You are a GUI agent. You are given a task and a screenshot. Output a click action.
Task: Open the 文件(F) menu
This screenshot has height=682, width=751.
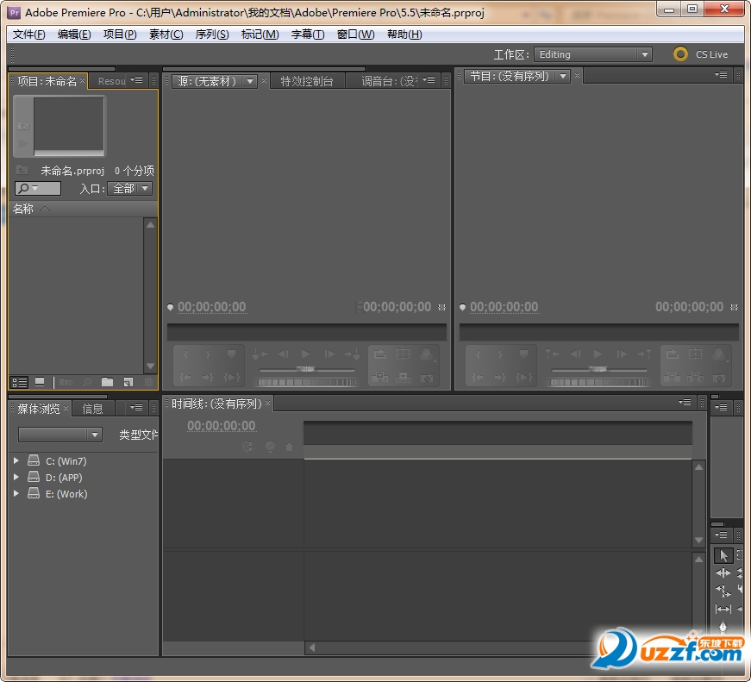tap(28, 34)
